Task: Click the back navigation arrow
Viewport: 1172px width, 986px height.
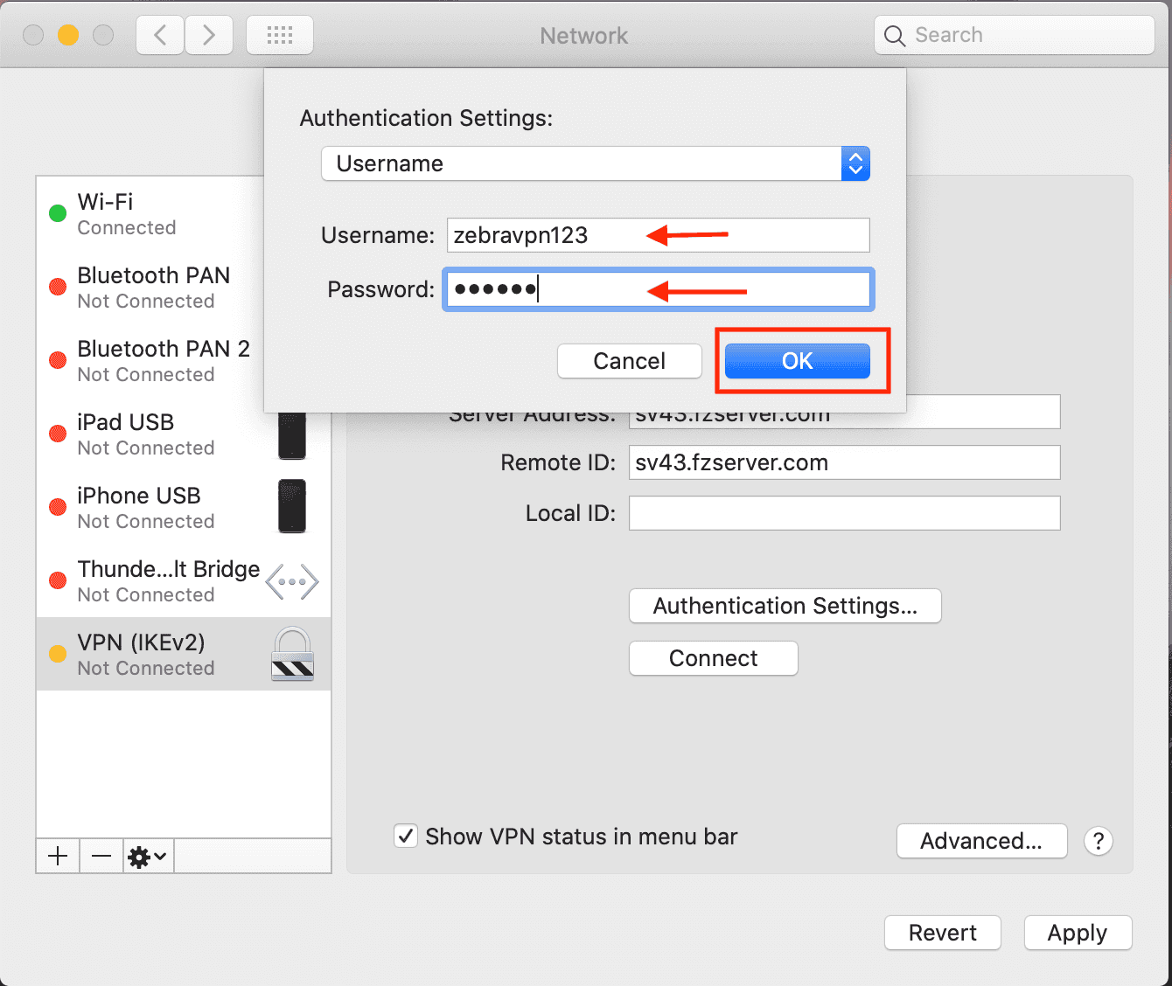Action: [160, 35]
